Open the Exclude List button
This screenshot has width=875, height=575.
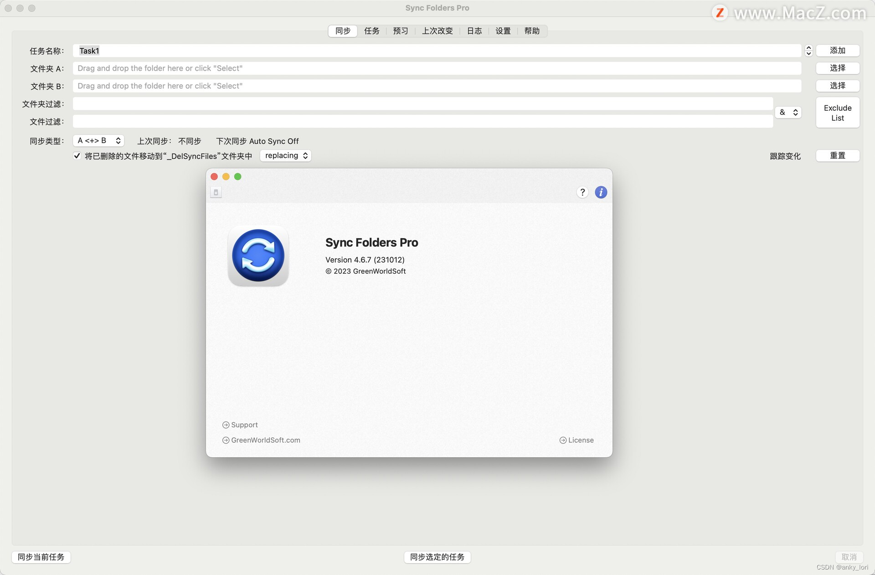(838, 113)
